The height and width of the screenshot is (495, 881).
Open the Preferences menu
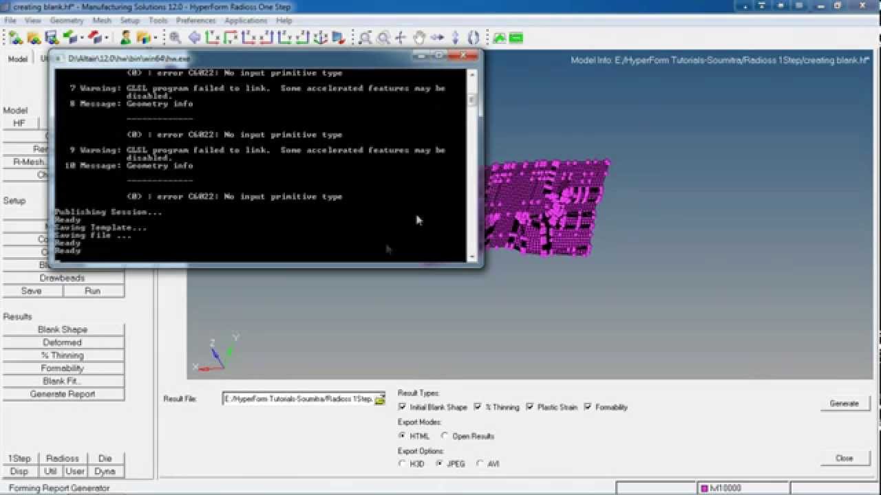pos(195,21)
